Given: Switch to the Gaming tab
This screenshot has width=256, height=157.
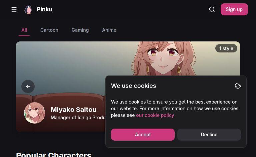Looking at the screenshot, I should pyautogui.click(x=80, y=30).
